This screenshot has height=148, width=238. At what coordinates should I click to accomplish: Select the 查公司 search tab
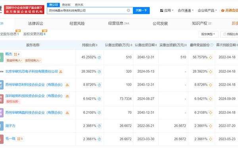coord(54,5)
